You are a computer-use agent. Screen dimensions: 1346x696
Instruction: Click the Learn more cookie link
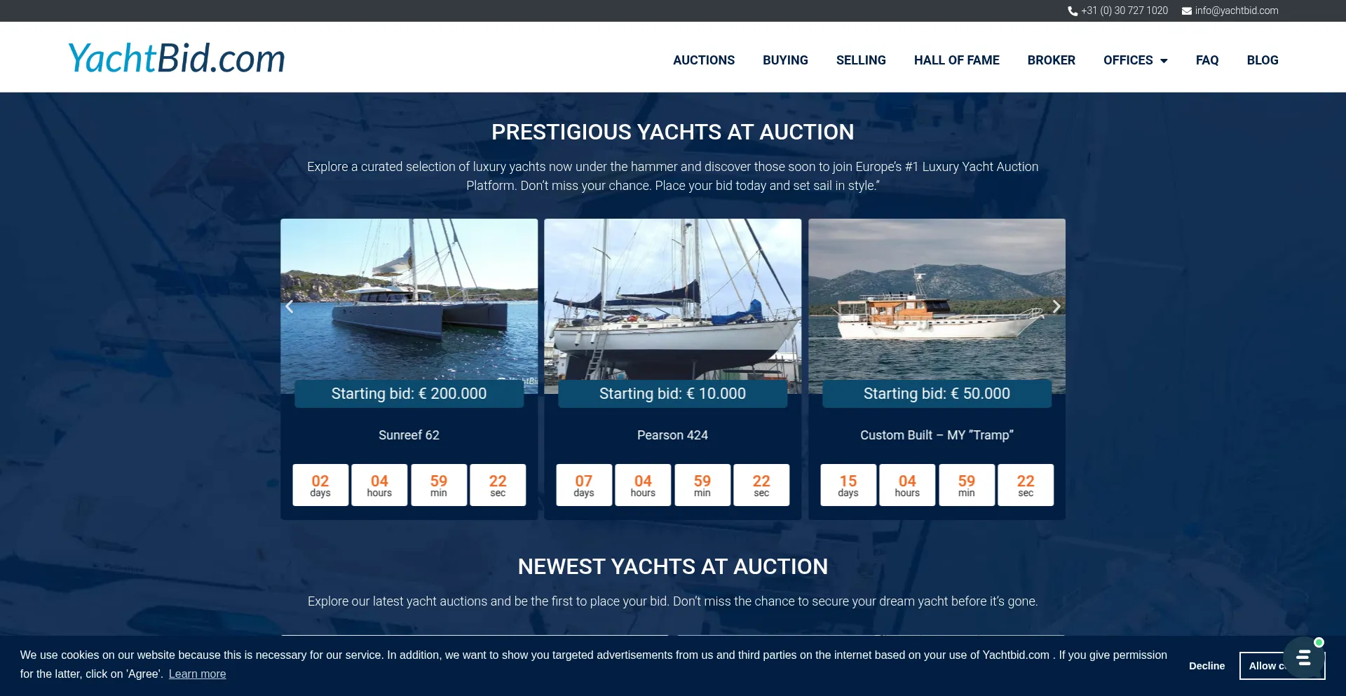point(197,674)
